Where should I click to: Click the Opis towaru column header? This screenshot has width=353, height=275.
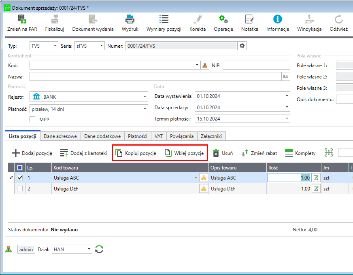(238, 168)
